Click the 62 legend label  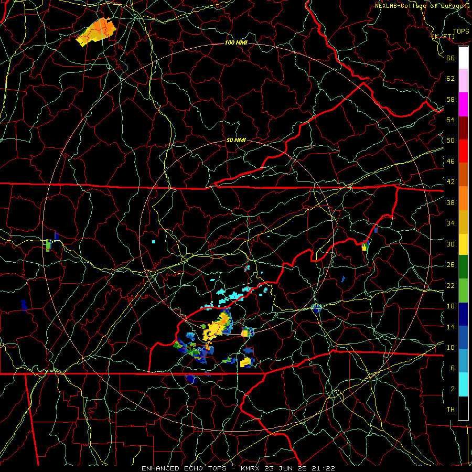[450, 79]
